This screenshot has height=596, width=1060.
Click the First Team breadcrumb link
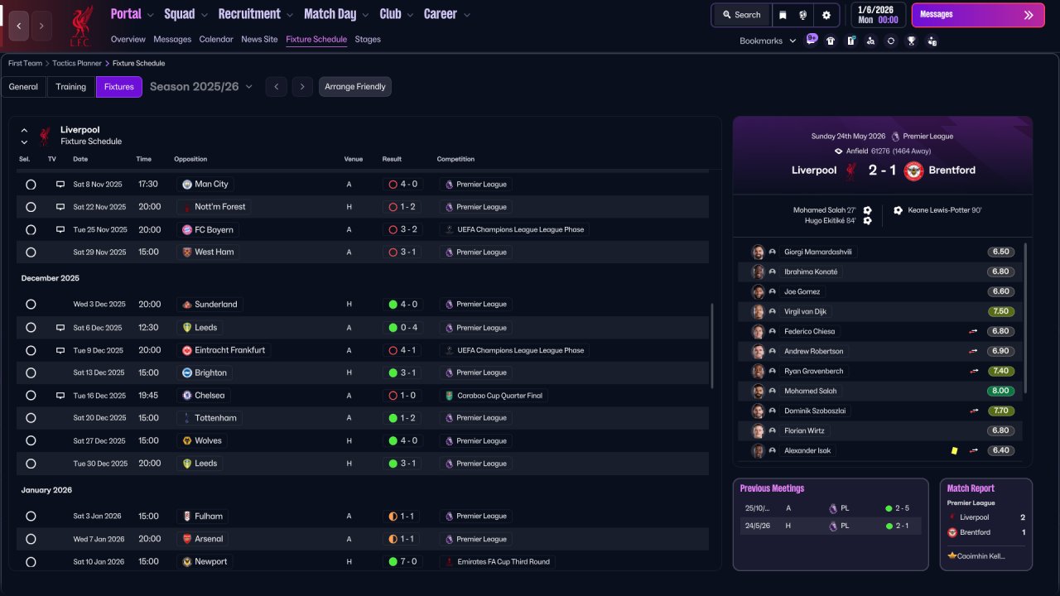(25, 64)
